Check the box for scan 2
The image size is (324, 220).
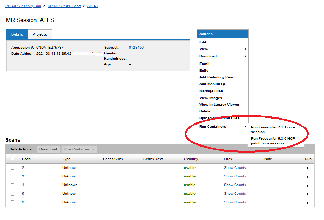pyautogui.click(x=12, y=168)
